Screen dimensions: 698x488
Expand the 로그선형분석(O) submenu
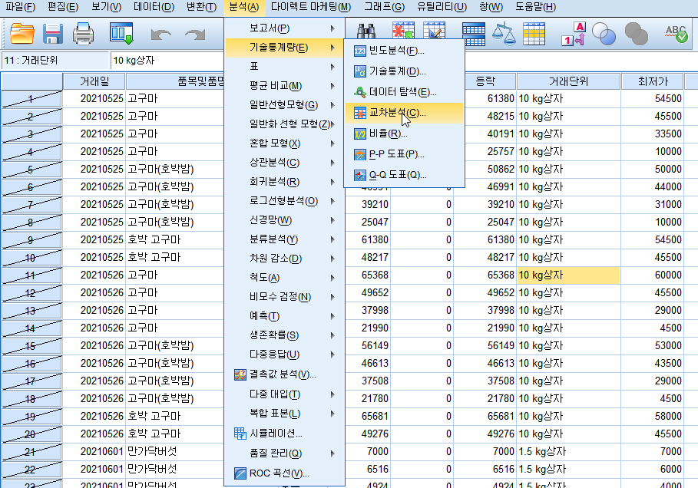284,201
